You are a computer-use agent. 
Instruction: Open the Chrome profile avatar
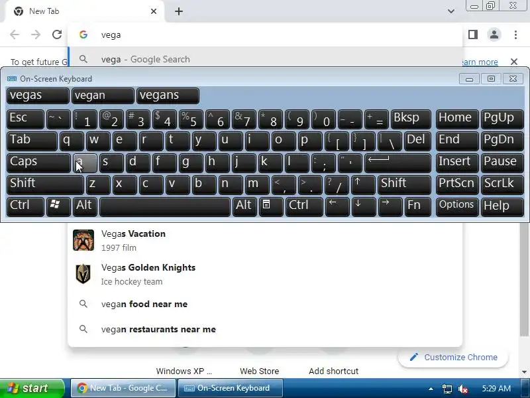(x=494, y=34)
